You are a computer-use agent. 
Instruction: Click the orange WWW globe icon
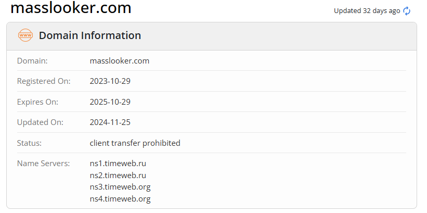25,35
